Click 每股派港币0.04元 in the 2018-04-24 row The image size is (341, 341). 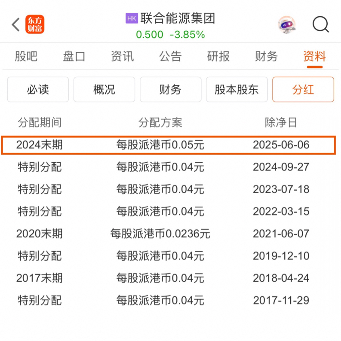160,278
